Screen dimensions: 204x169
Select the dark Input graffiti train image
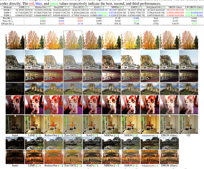click(x=15, y=76)
